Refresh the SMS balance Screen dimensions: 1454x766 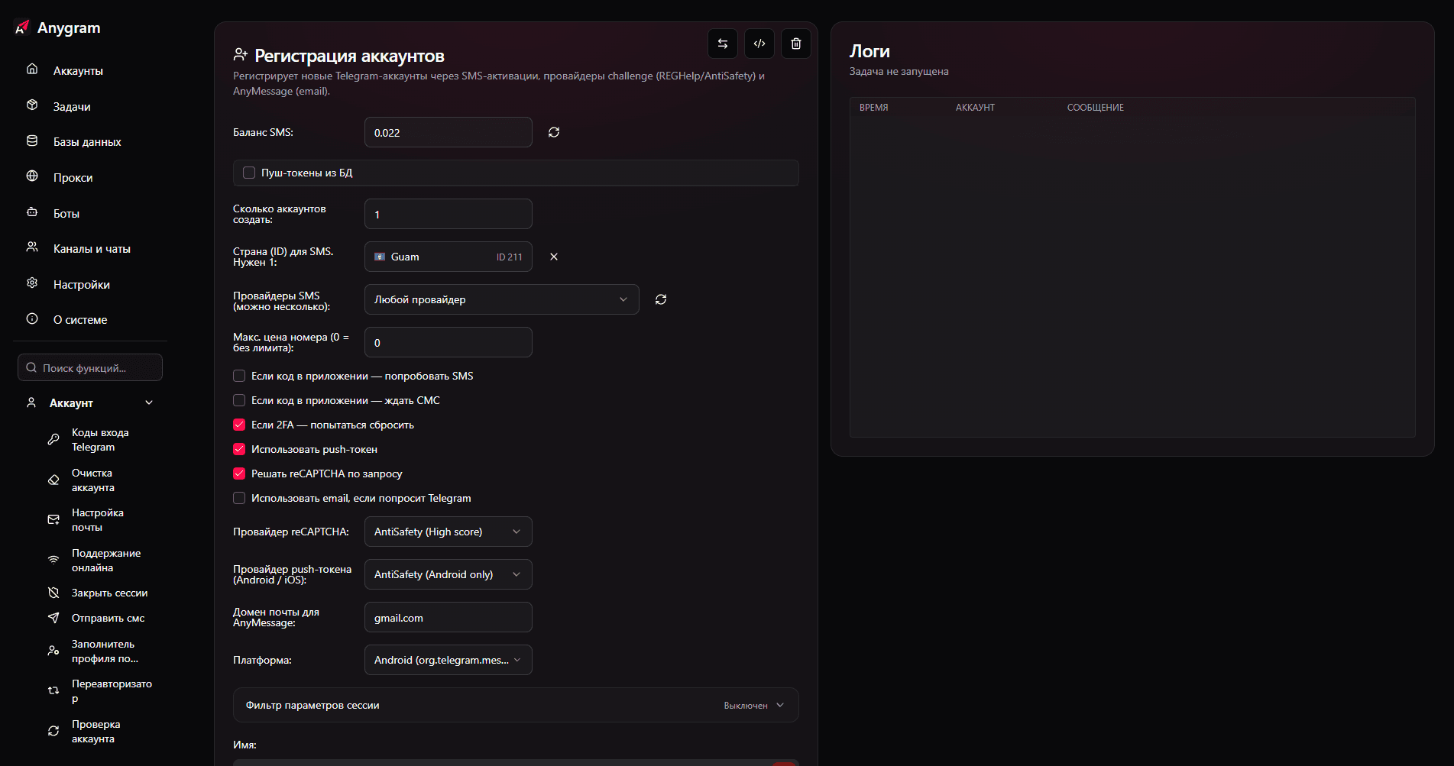[x=554, y=132]
